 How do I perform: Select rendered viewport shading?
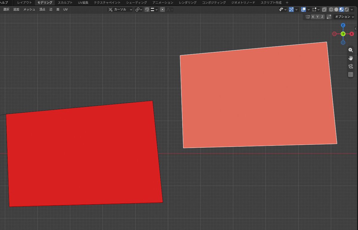(x=346, y=10)
